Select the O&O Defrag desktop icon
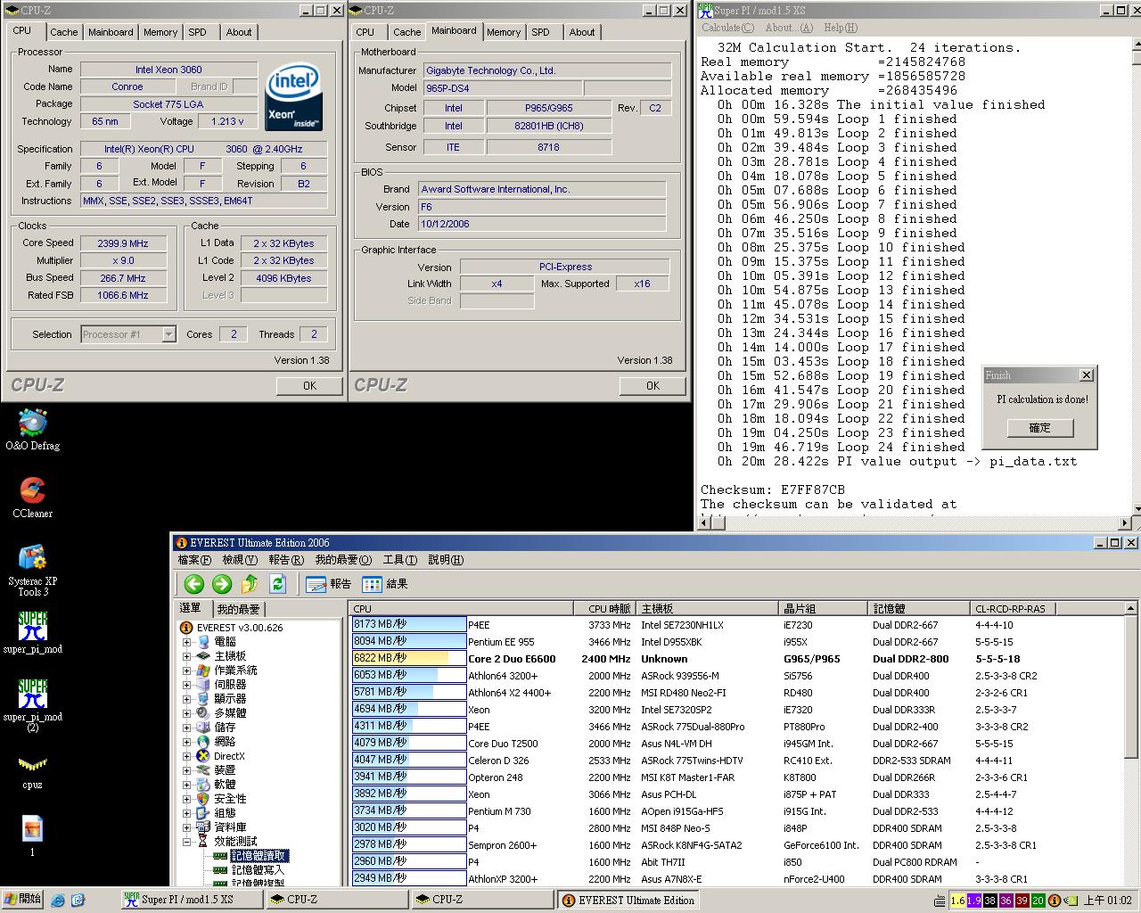The image size is (1141, 913). click(33, 430)
